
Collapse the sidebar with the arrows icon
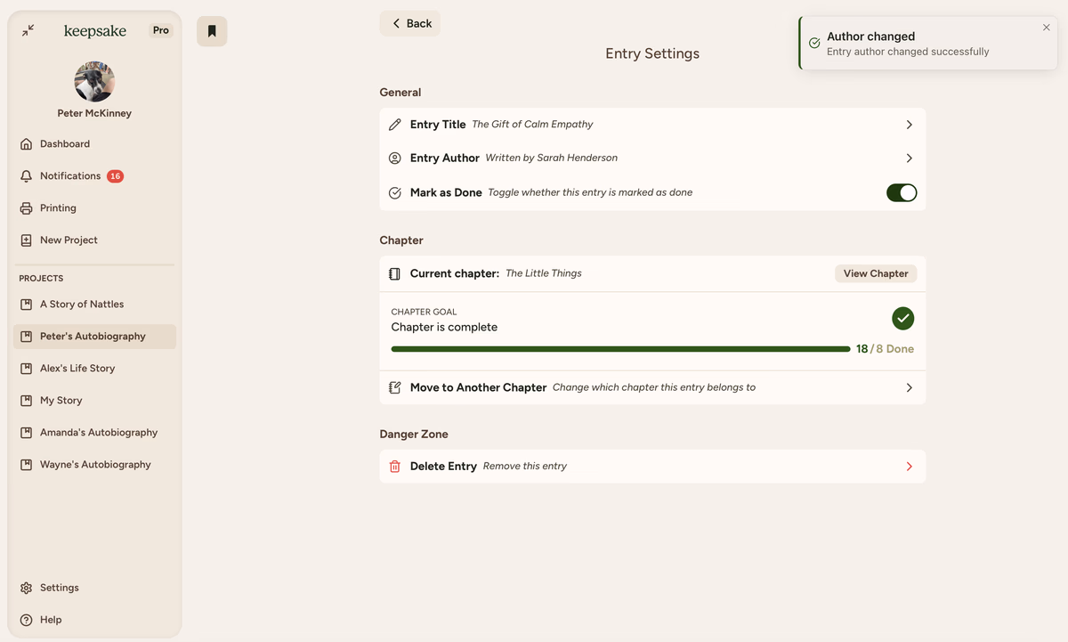click(x=28, y=30)
